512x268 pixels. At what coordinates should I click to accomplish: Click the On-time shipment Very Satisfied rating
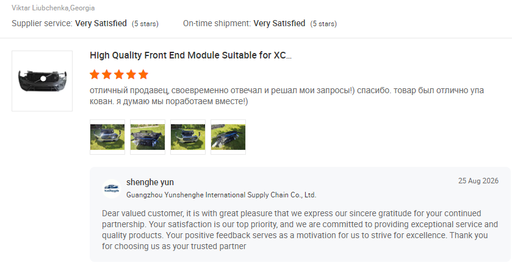pos(279,24)
